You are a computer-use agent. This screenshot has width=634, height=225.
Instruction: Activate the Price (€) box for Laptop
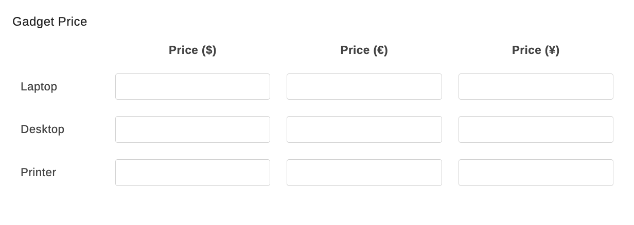tap(364, 86)
